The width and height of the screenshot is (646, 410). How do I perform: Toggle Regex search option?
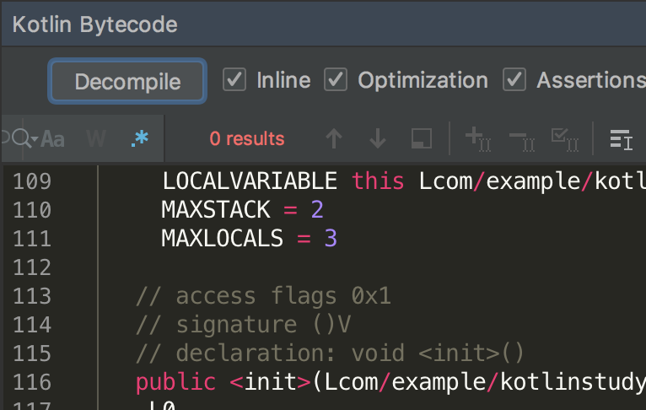[140, 138]
